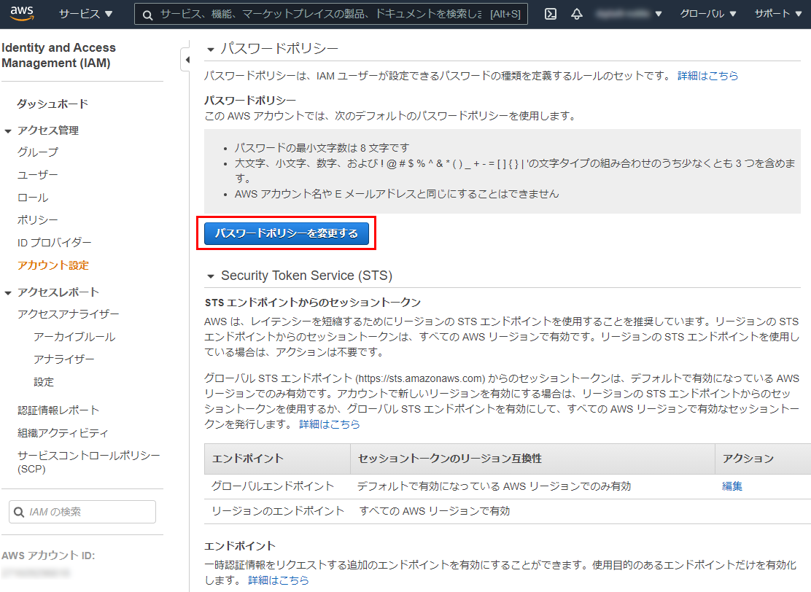Screen dimensions: 811x592
Task: Focus the IAM の検索 input field
Action: tap(82, 512)
